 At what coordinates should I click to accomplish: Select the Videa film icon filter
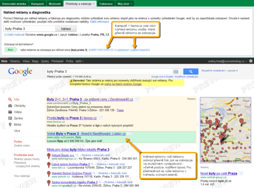coord(15,112)
